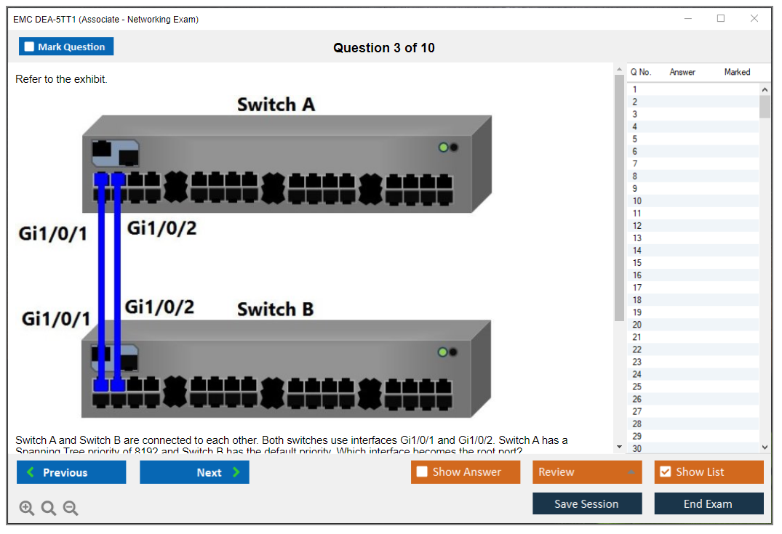
Task: Click the Save Session button
Action: point(586,503)
